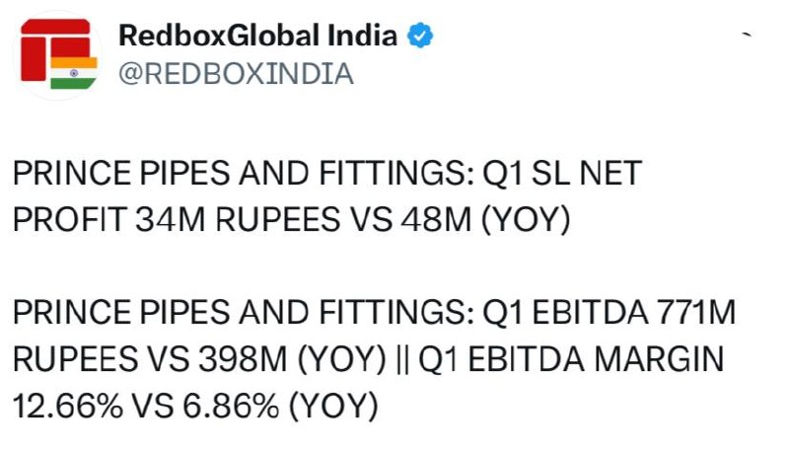Click the 6.86% prior-year margin figure
Screen dimensions: 789x450
[231, 407]
